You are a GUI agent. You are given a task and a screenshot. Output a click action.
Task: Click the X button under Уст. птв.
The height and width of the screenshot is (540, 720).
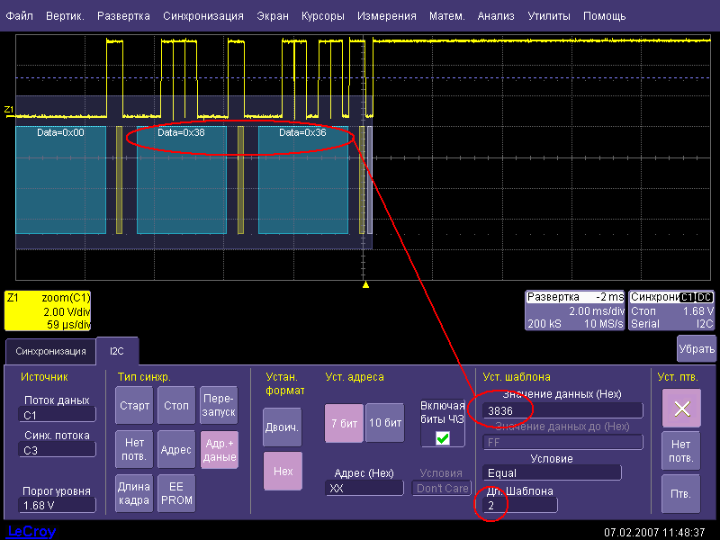pos(681,408)
